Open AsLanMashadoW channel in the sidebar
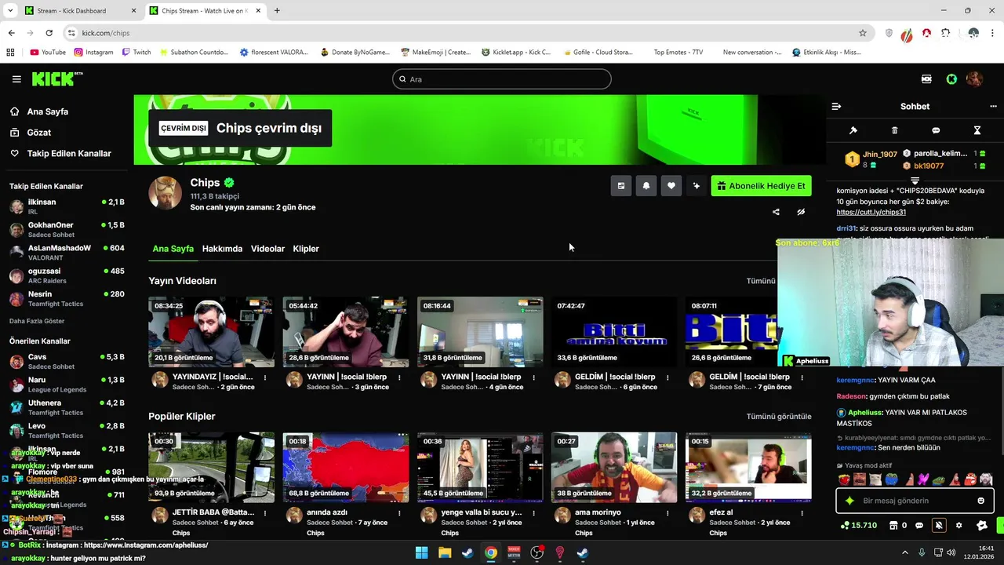Screen dimensions: 1004x565 coord(67,252)
